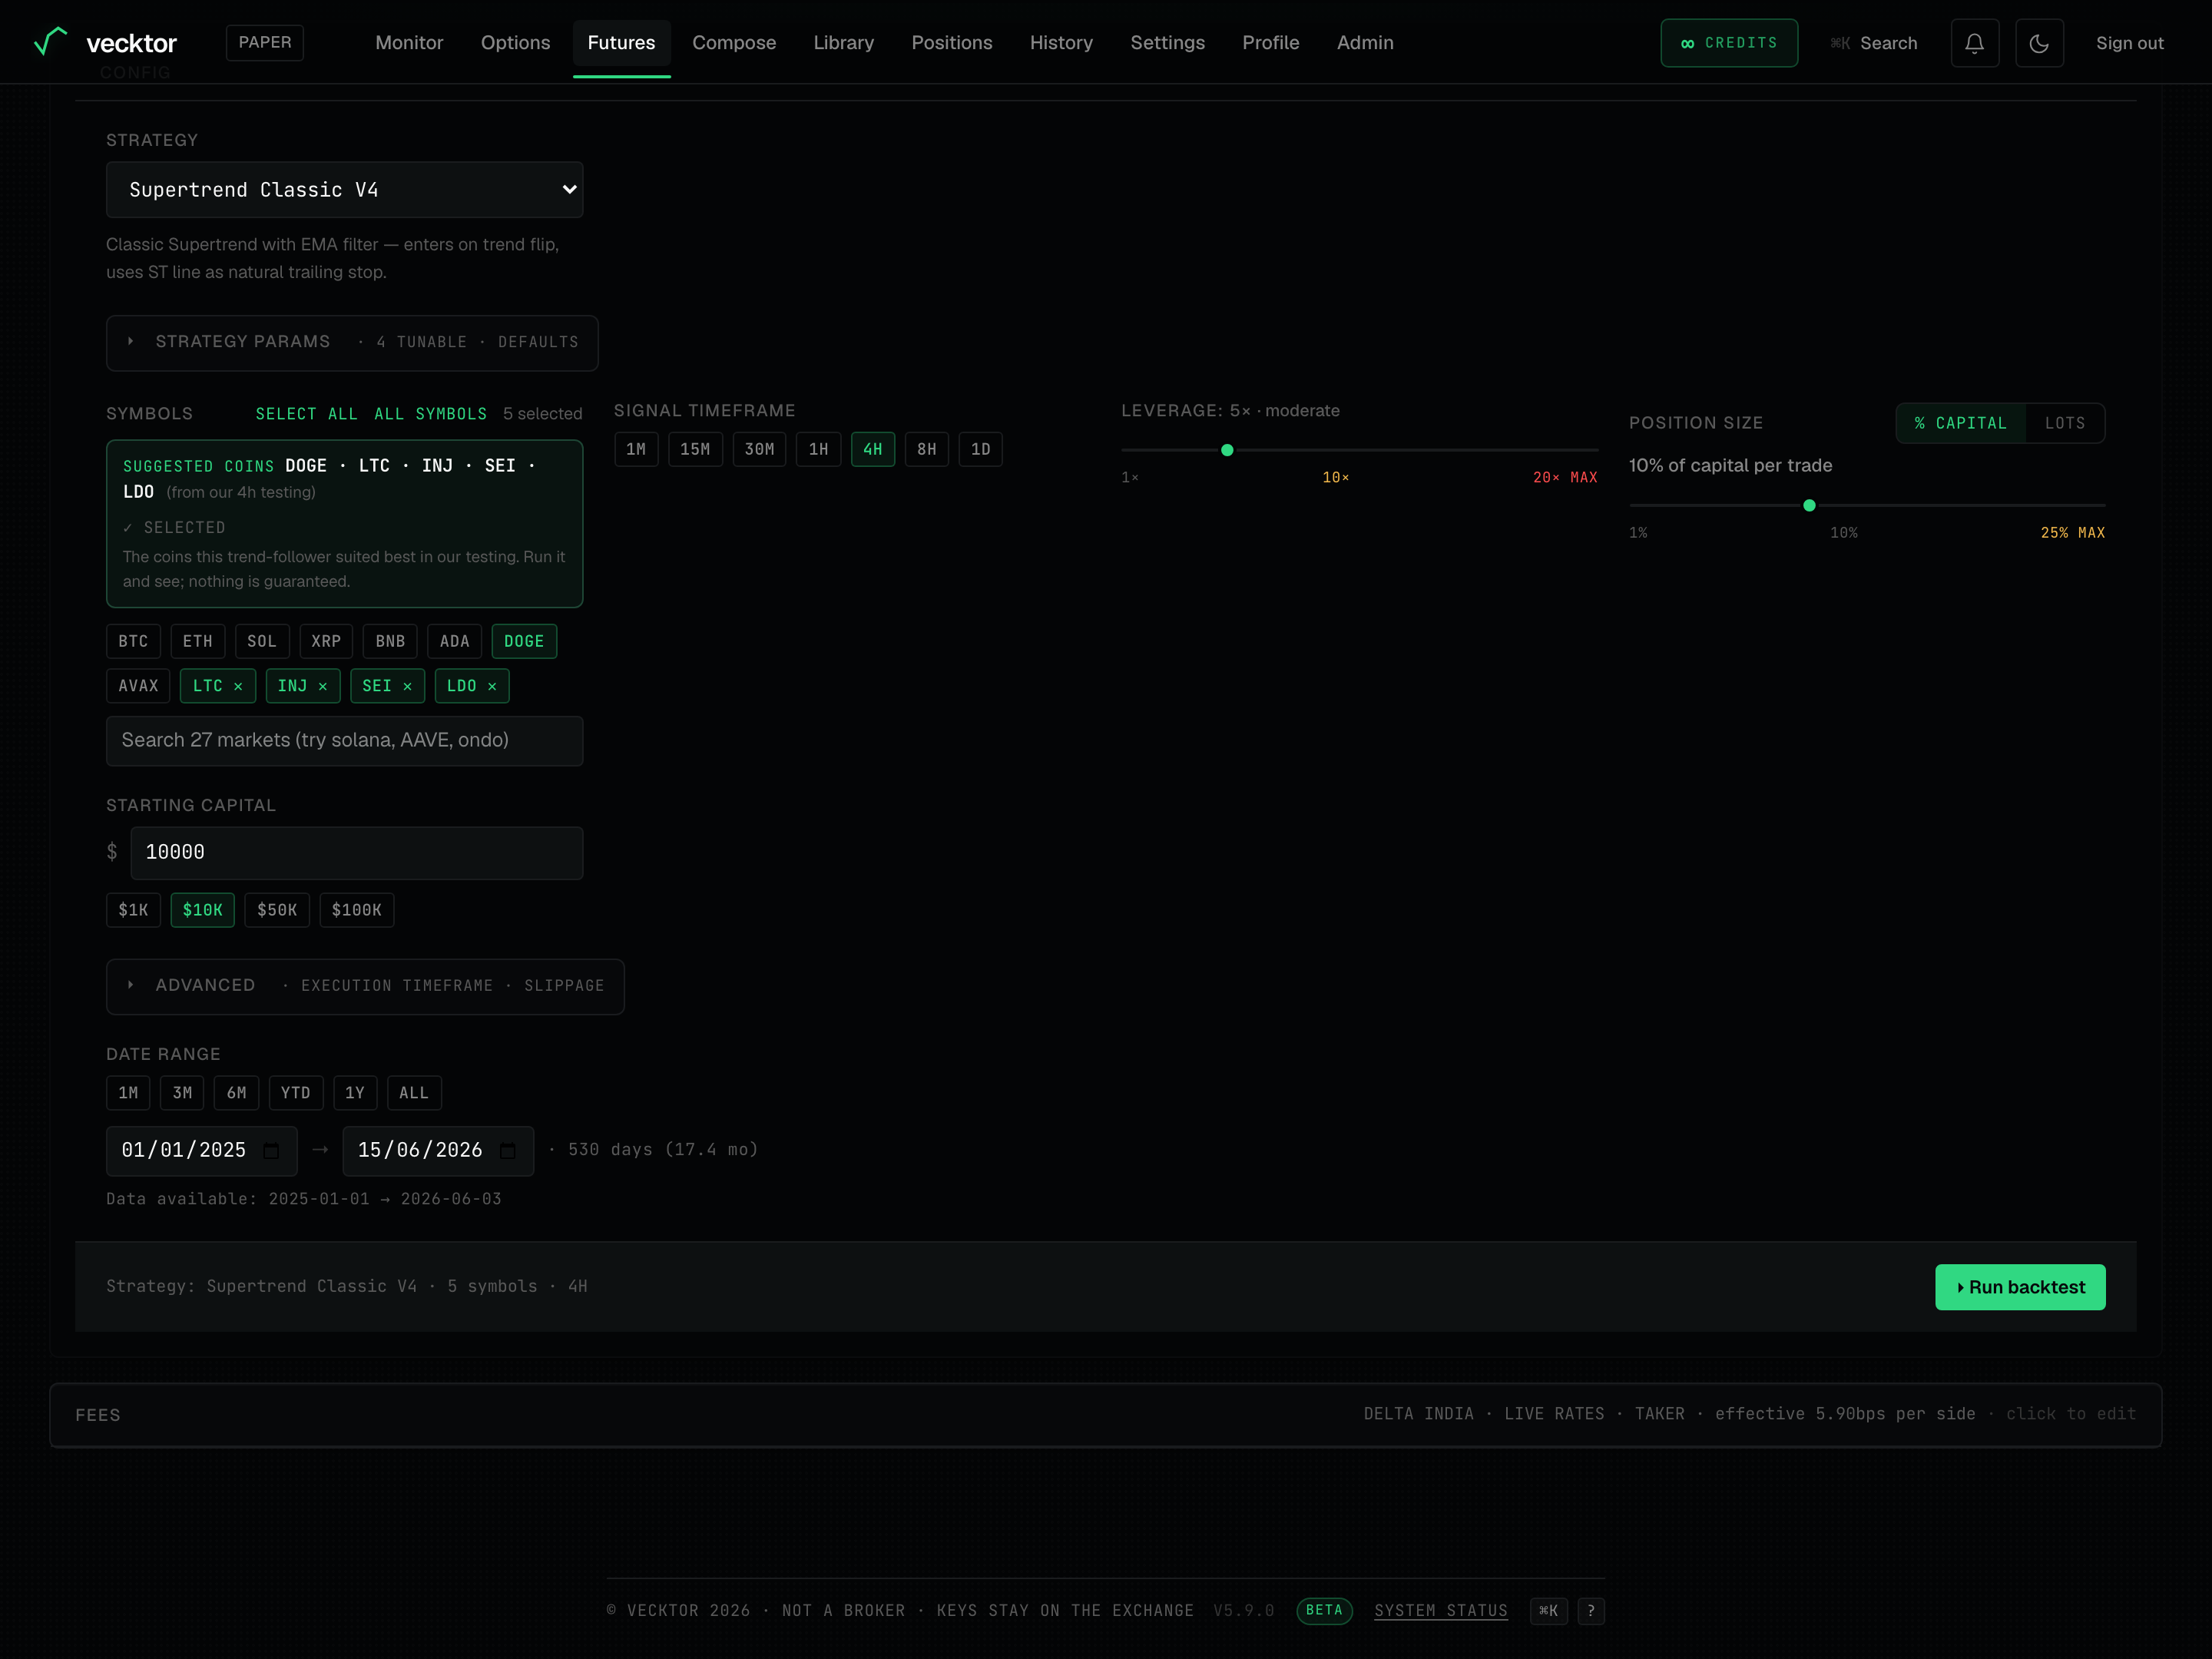Open the Monitor tab
Viewport: 2212px width, 1659px height.
(409, 43)
